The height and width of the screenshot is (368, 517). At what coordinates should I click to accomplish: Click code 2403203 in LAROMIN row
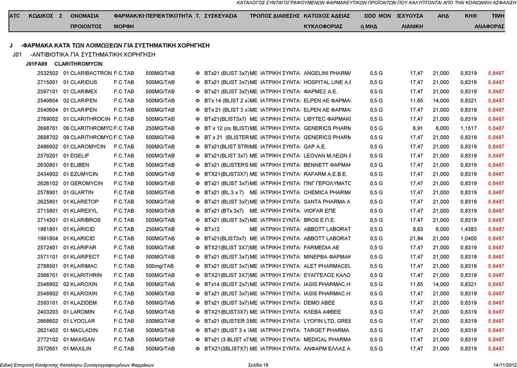(47, 312)
